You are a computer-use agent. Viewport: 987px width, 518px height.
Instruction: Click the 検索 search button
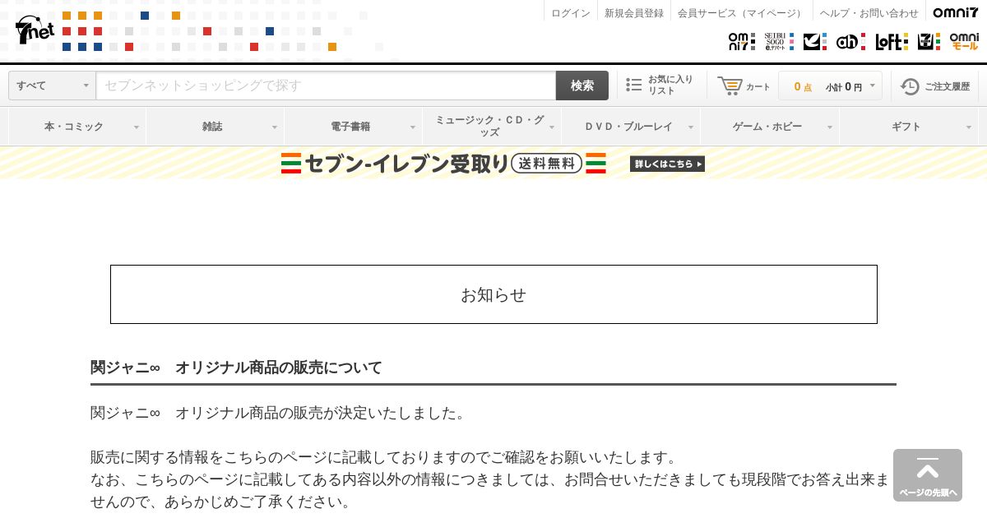(x=582, y=86)
